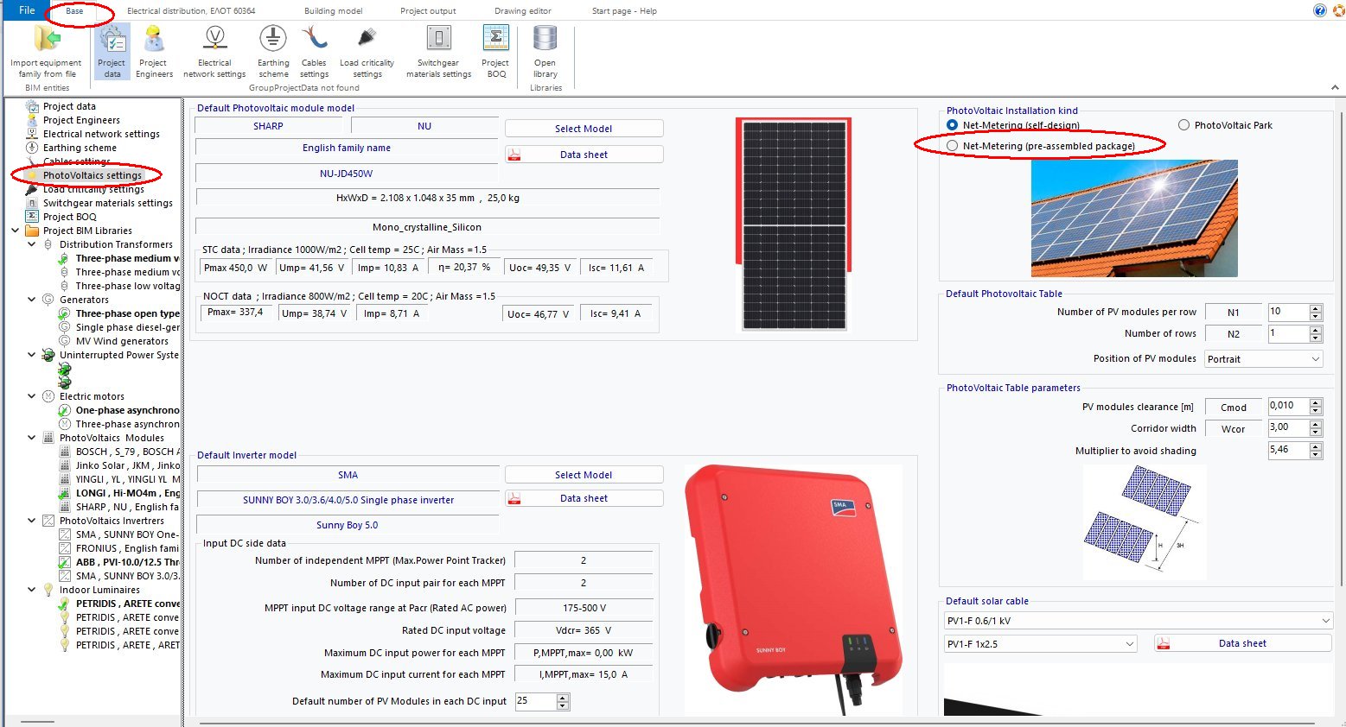Click Select Model for the inverter

[584, 475]
